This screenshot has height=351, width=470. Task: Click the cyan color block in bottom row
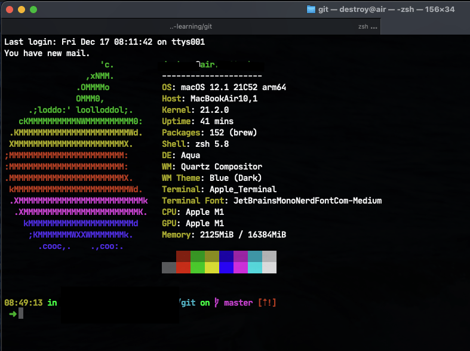point(254,267)
